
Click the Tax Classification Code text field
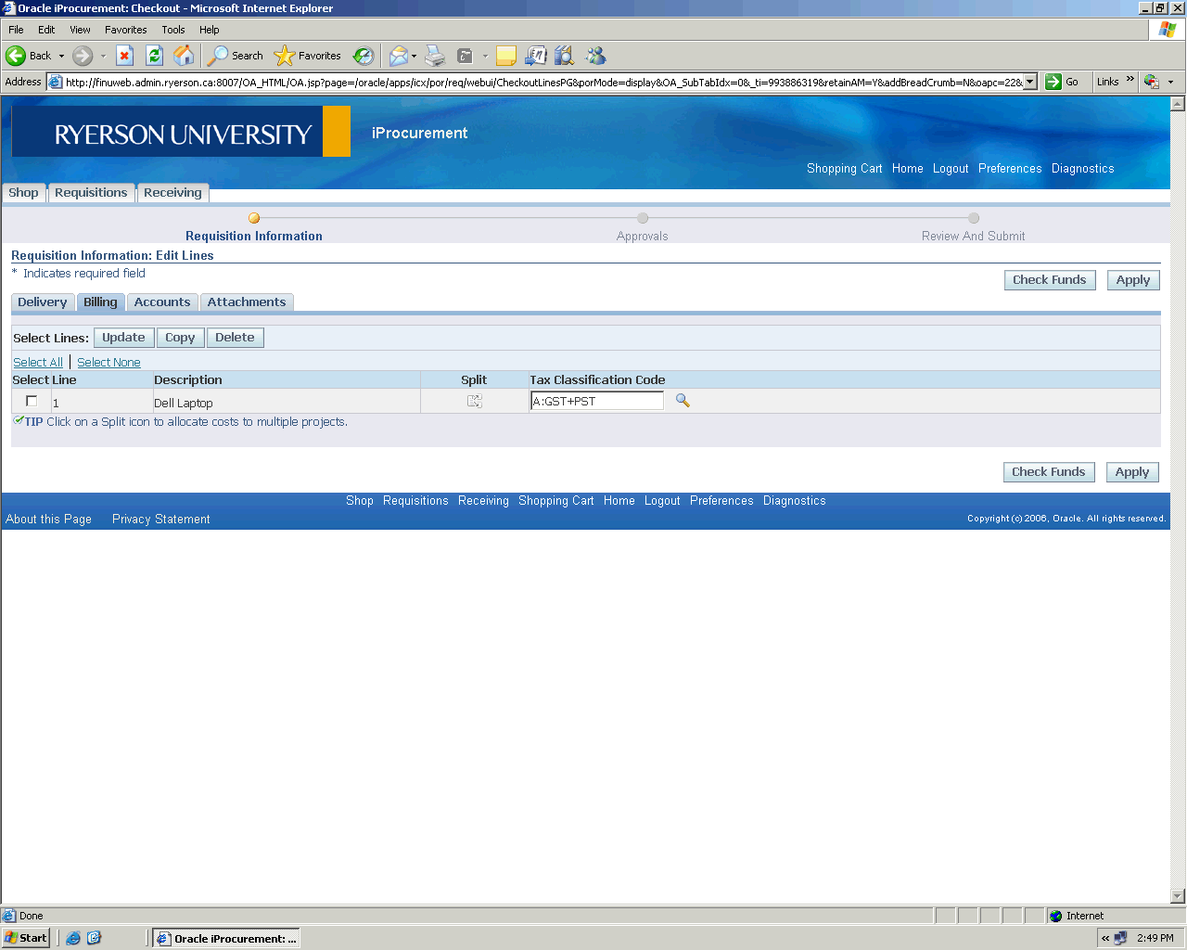point(596,401)
